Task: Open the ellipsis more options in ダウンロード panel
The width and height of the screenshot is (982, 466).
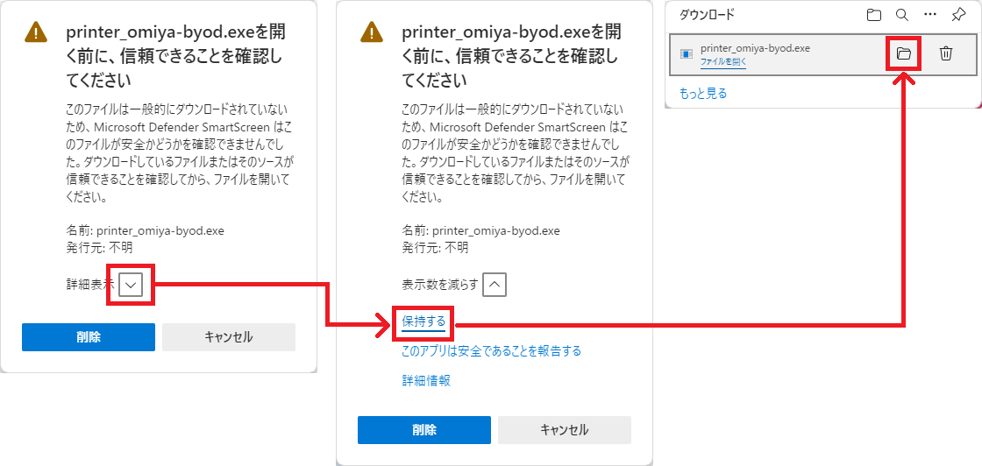Action: click(930, 15)
